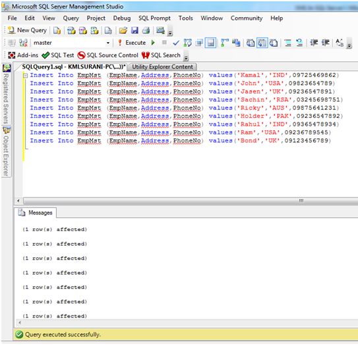Click the 'Kamal' insert statement line
358x345 pixels.
coord(184,75)
